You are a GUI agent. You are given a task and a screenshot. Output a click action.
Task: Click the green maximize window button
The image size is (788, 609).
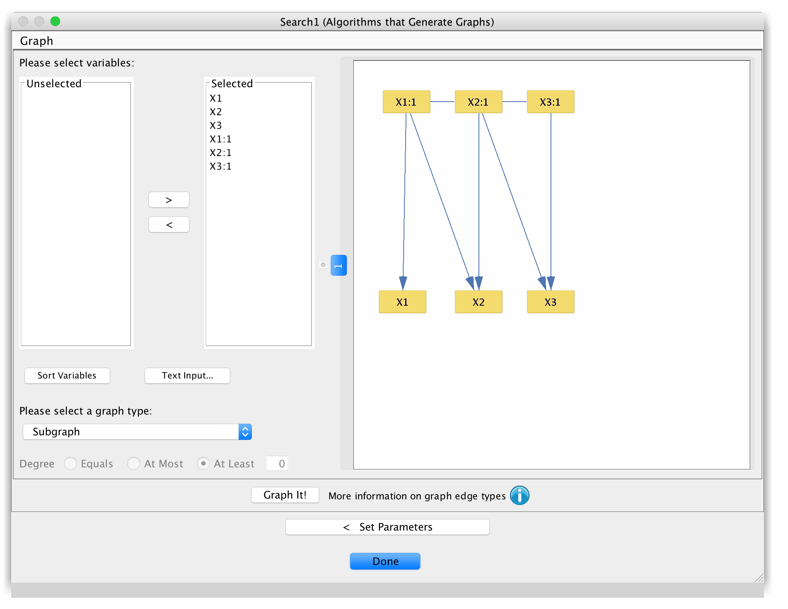pos(56,21)
